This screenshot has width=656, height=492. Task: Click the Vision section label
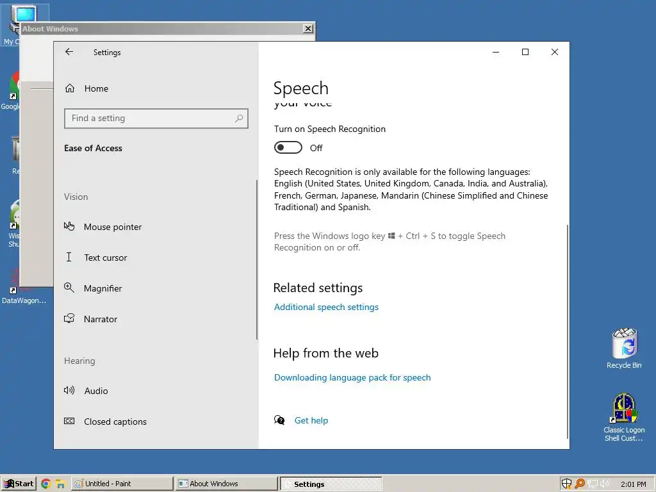click(x=76, y=197)
